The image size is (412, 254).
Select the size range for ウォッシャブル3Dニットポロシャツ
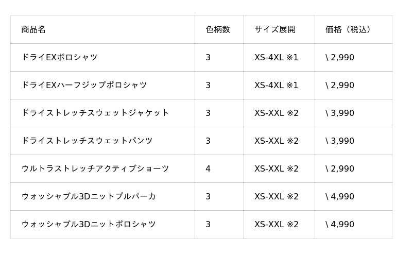pyautogui.click(x=276, y=224)
